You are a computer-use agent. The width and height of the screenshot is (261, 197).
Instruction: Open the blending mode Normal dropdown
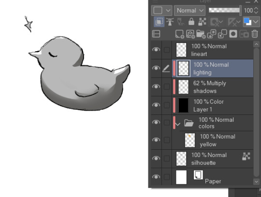(189, 11)
